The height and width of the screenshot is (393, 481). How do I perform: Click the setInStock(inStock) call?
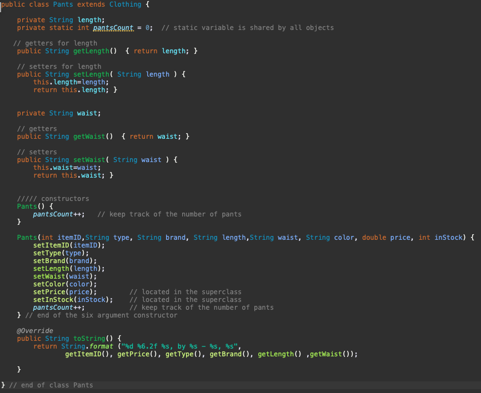click(73, 300)
